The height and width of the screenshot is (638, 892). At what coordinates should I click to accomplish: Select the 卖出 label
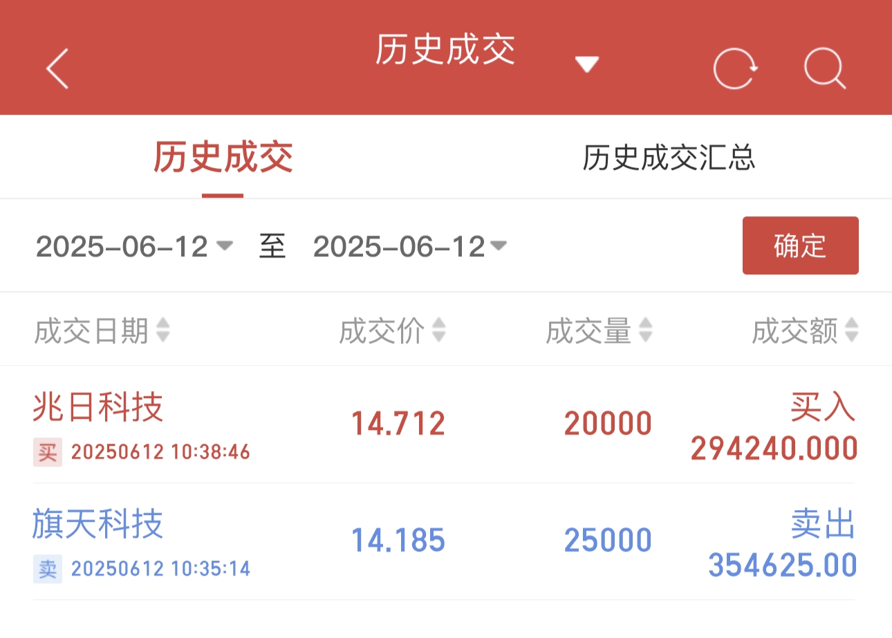click(x=824, y=524)
